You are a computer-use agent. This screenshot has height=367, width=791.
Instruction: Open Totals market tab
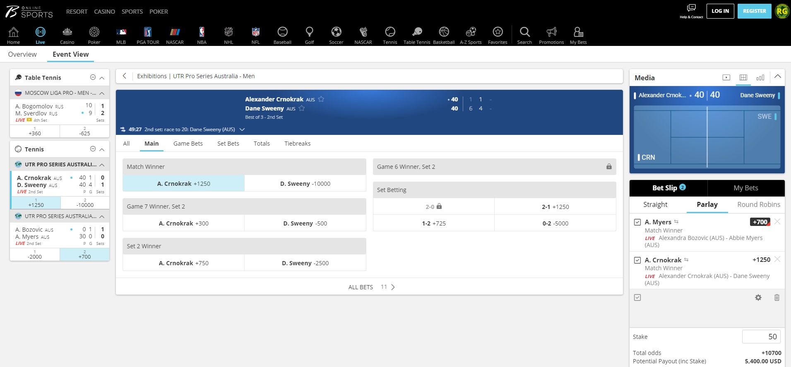(262, 144)
